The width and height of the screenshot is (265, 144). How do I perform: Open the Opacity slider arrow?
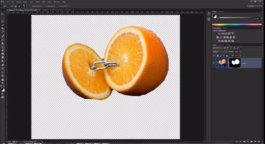(x=240, y=52)
